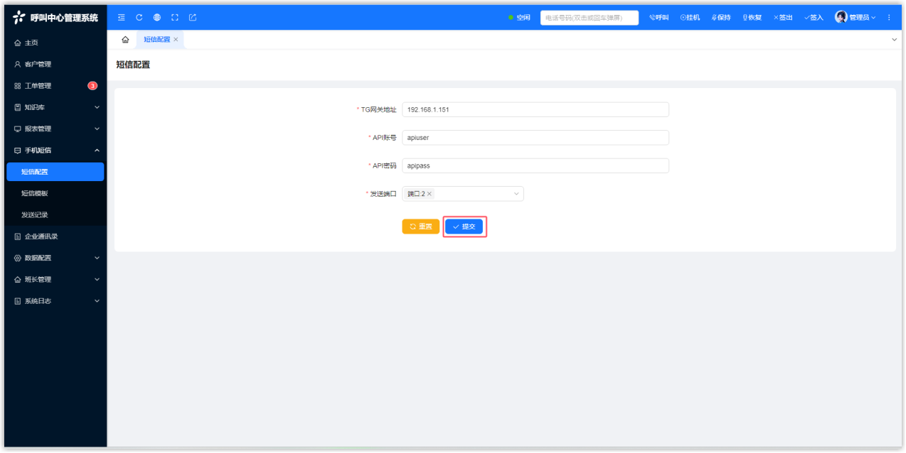Put the call on hold with 保持
Screen dimensions: 906x453
coord(721,18)
